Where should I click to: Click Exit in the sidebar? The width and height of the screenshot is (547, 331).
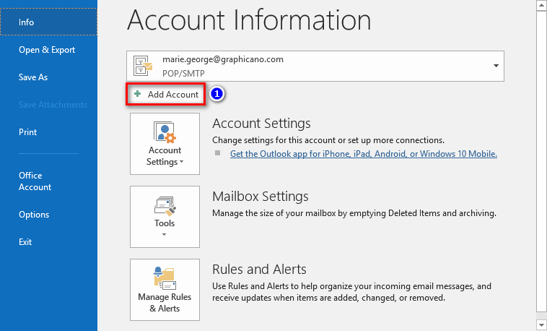(25, 242)
